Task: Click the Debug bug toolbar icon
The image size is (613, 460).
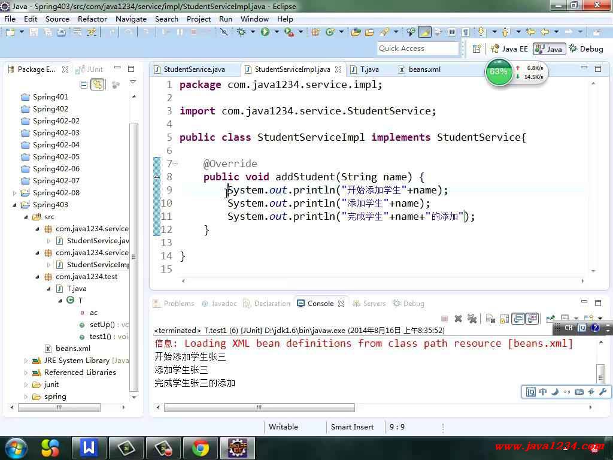Action: pyautogui.click(x=241, y=32)
